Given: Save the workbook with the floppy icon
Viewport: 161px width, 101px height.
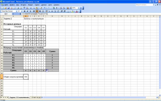Looking at the screenshot, I should (8, 8).
